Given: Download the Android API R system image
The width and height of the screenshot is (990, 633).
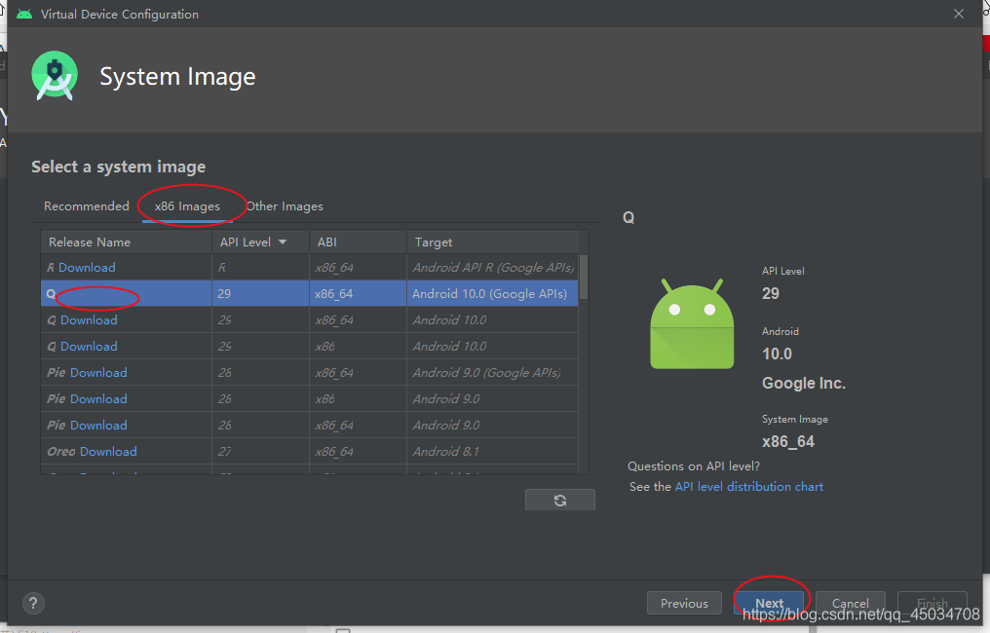Looking at the screenshot, I should (x=89, y=267).
